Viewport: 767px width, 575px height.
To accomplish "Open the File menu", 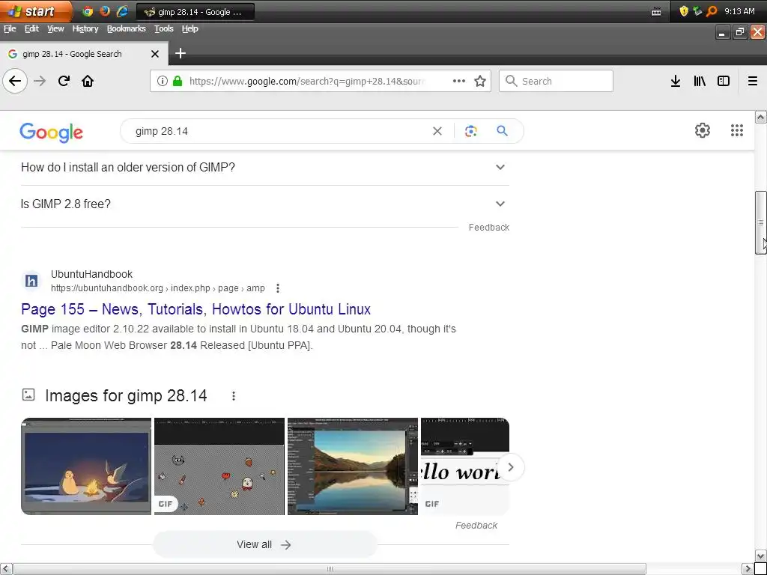I will 10,29.
